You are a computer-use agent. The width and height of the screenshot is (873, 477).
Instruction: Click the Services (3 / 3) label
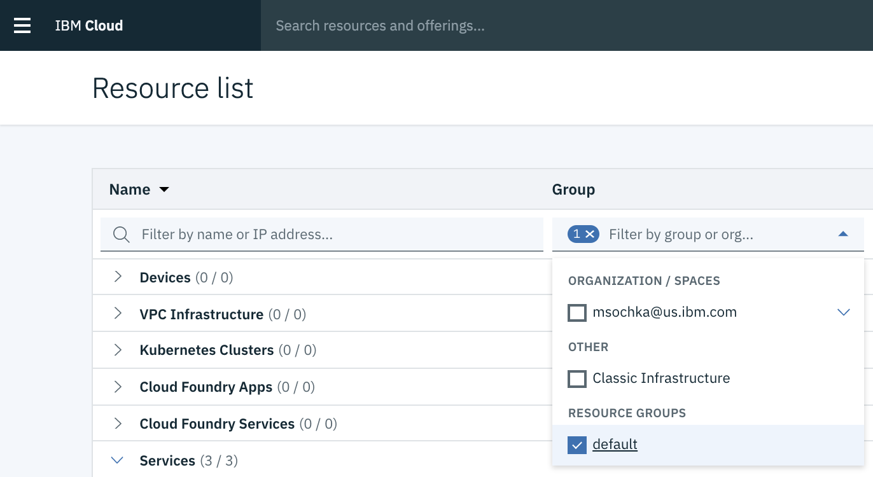(x=188, y=460)
